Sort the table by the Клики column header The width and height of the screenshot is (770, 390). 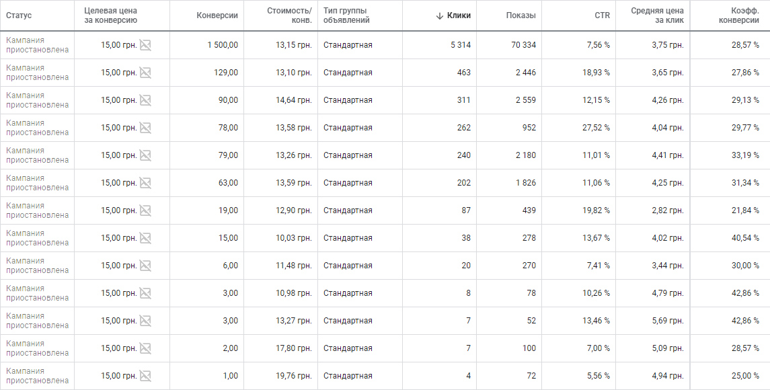pos(459,15)
